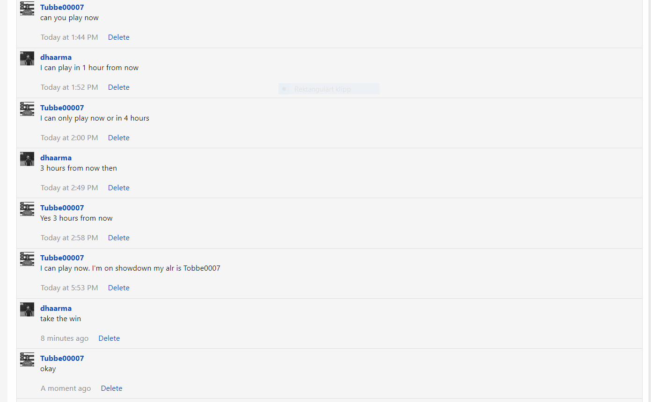Image resolution: width=651 pixels, height=402 pixels.
Task: Delete the message posted at 5:53 PM
Action: pos(119,288)
